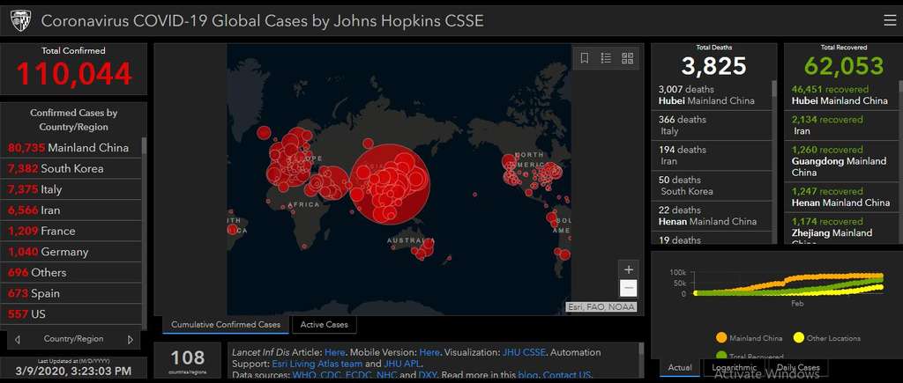
Task: Open the WHO data source link
Action: 303,376
